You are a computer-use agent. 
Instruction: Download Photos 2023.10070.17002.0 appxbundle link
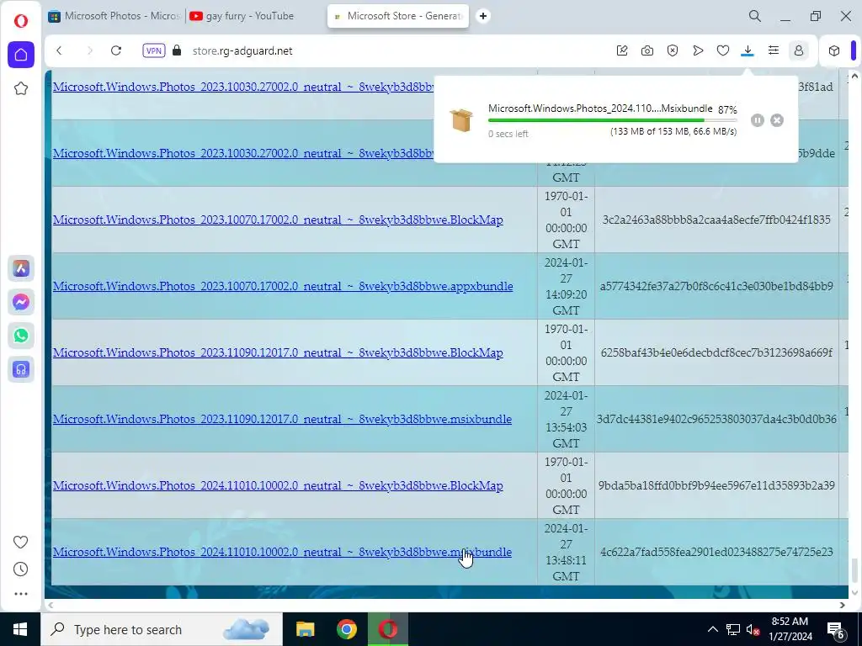283,286
